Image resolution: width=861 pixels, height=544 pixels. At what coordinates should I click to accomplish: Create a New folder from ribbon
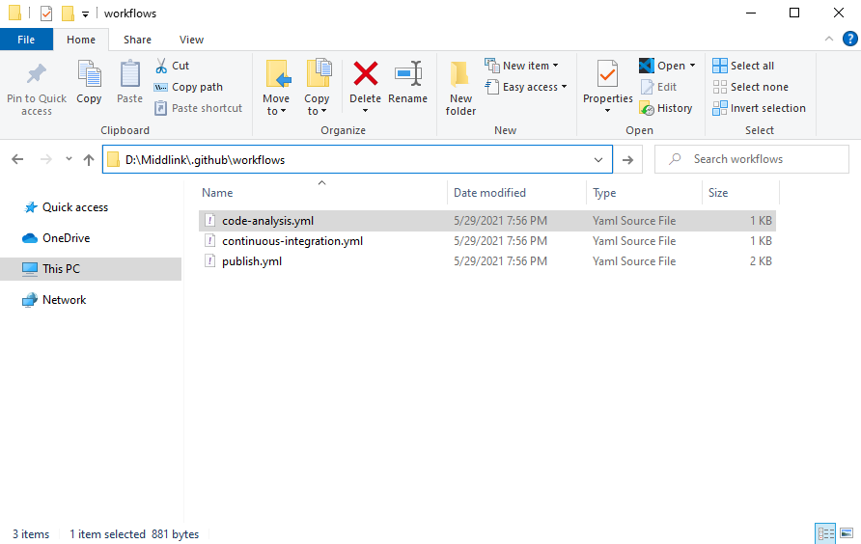[460, 87]
